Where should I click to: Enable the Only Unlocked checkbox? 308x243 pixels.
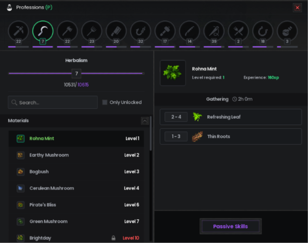coord(105,102)
